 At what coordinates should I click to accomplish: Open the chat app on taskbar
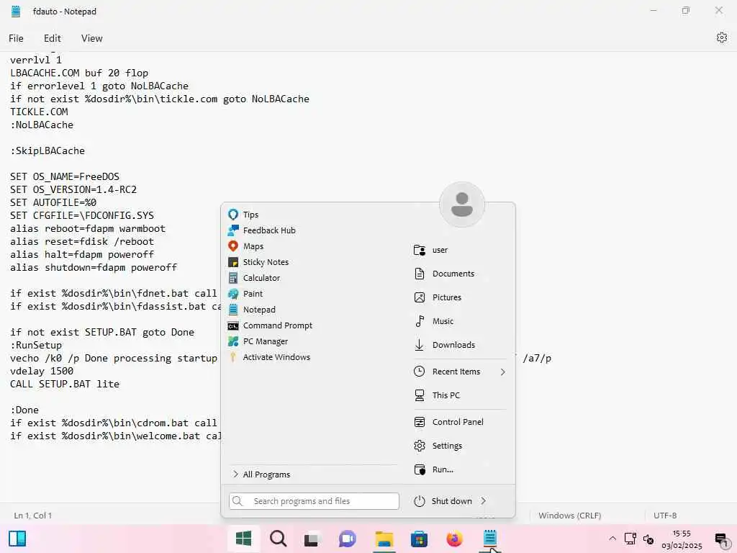(x=348, y=539)
